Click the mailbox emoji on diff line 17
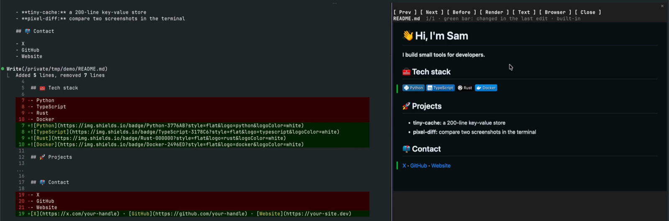This screenshot has height=221, width=669. pos(42,182)
